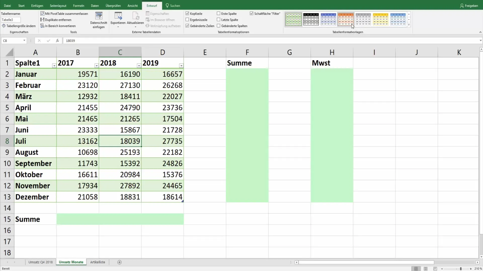This screenshot has height=271, width=483.
Task: Switch to the Start ribbon tab
Action: [x=21, y=6]
